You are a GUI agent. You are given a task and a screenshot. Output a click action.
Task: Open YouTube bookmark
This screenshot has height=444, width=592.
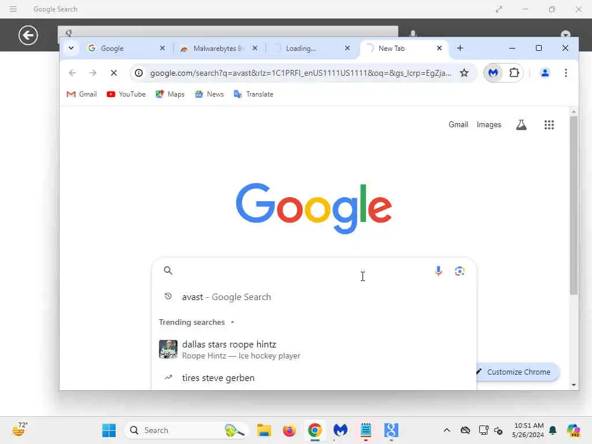point(126,94)
